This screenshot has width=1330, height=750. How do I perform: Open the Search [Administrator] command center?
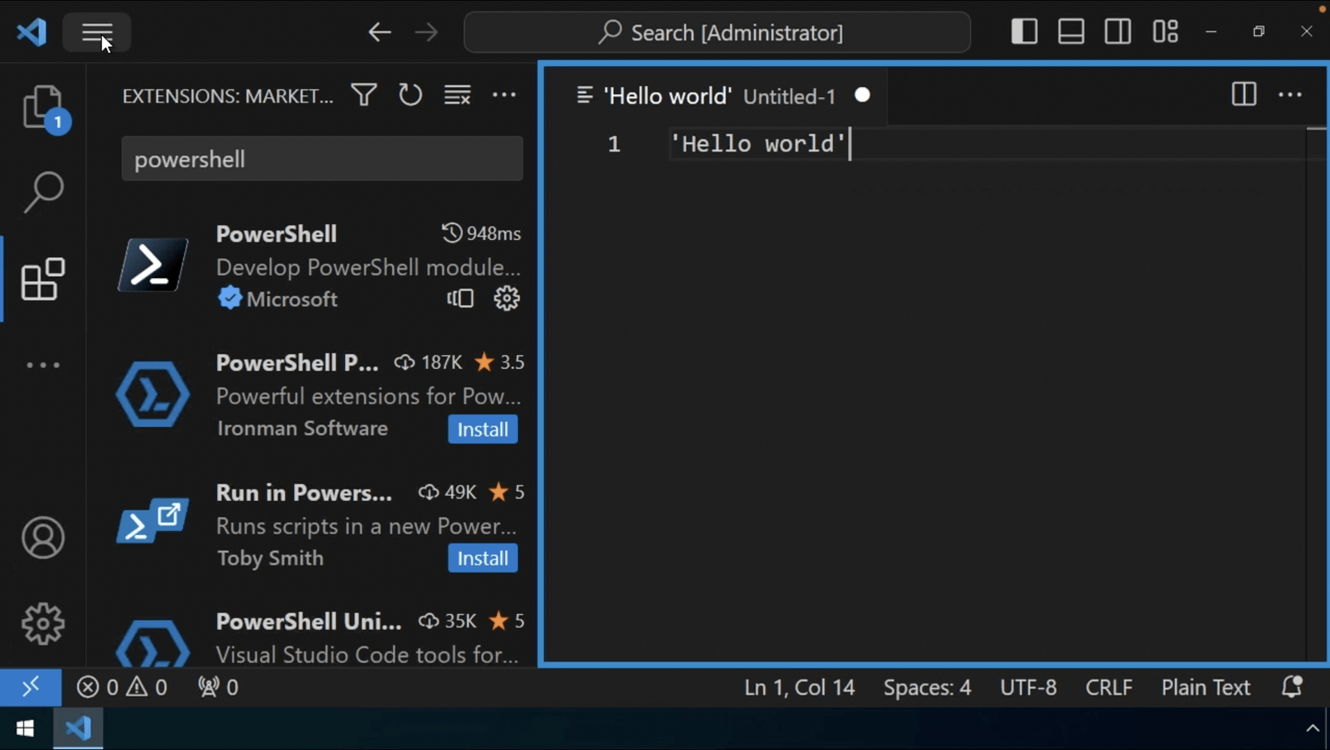[x=717, y=32]
